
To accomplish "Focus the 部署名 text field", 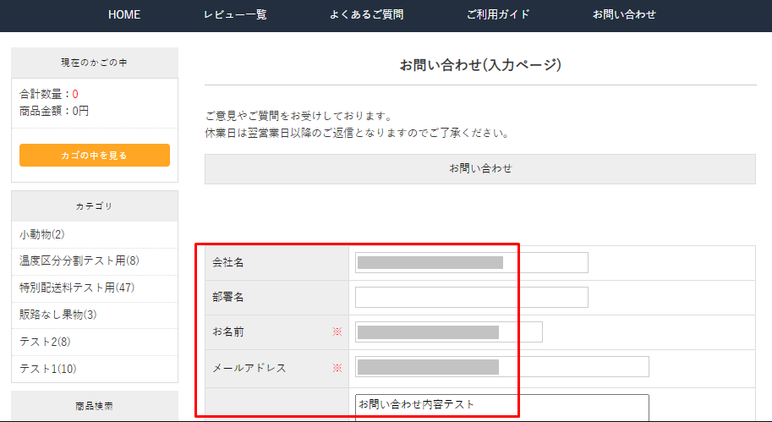I will pos(471,298).
